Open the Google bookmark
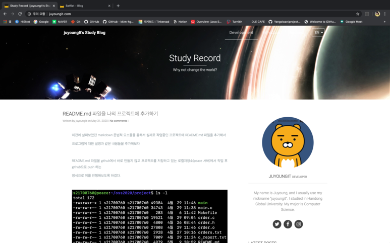 coord(41,22)
